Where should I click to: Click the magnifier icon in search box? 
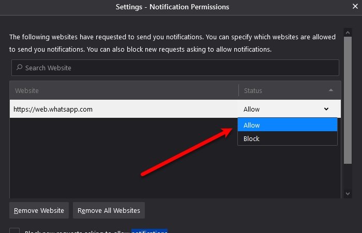[x=20, y=67]
